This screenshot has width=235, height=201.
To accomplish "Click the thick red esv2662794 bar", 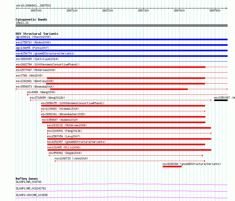I will [110, 67].
